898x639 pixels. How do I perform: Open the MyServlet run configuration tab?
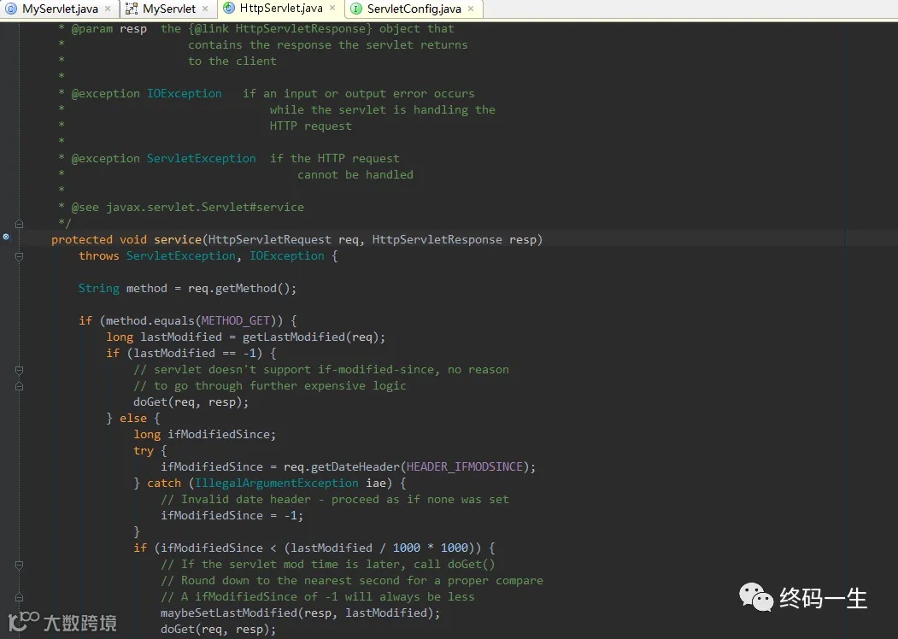169,9
